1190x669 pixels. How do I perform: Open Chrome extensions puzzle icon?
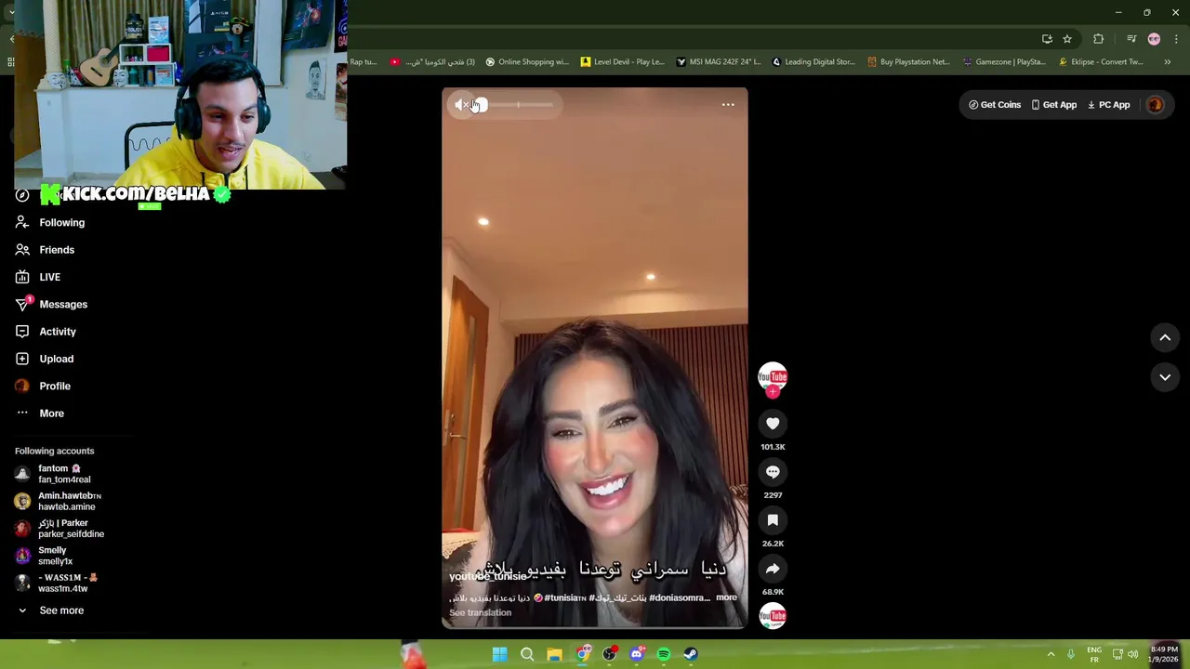(1099, 39)
